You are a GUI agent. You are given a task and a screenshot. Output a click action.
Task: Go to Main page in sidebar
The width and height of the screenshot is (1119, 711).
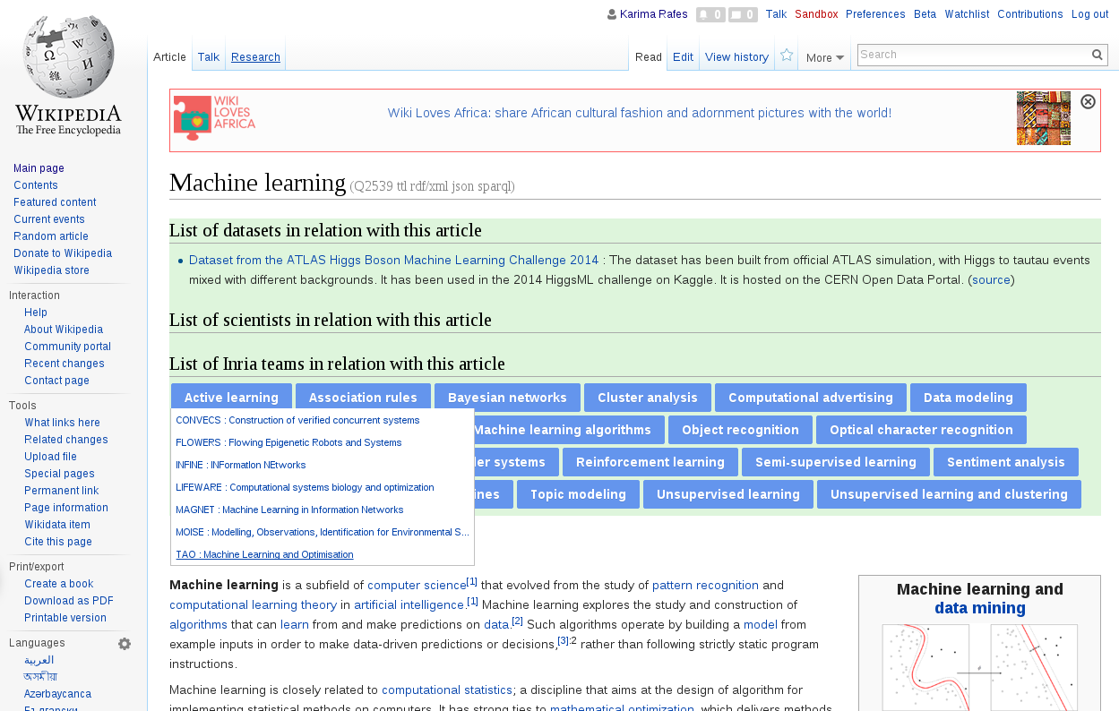(39, 168)
